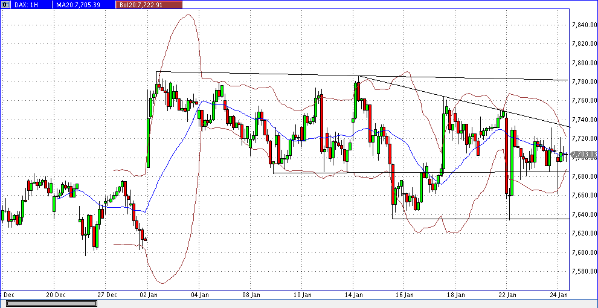Click the Bol20:7,722.91 indicator tab
Viewport: 598px width, 308px height.
tap(150, 5)
